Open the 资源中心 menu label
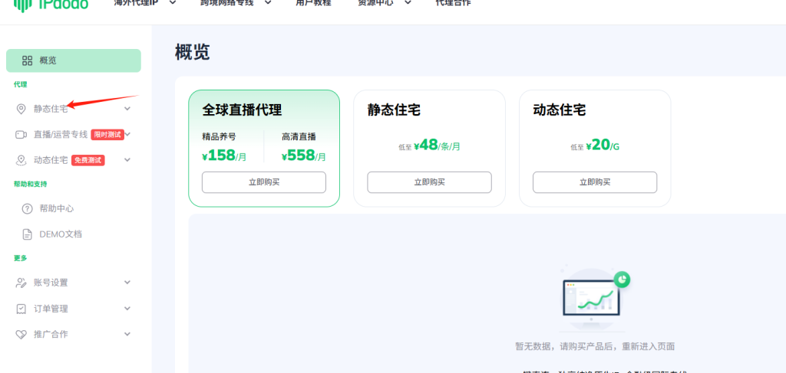The image size is (786, 373). coord(375,2)
